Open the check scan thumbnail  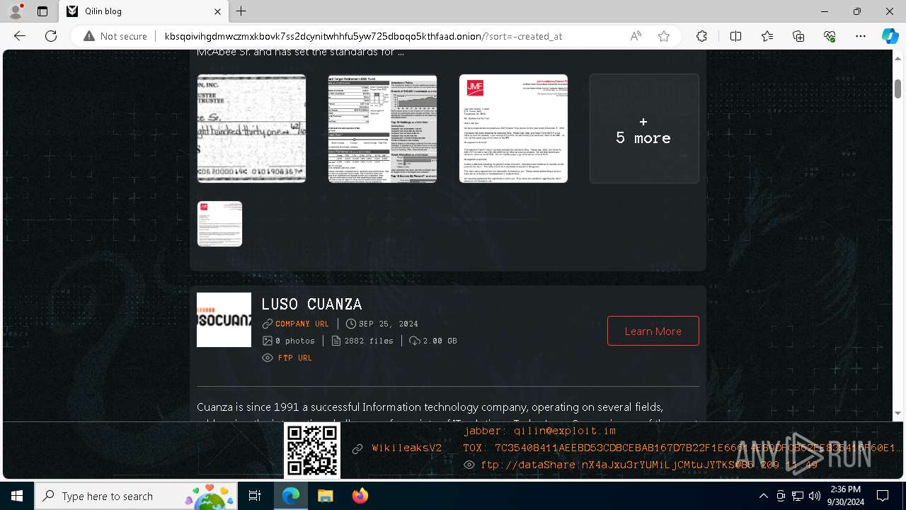click(x=251, y=128)
